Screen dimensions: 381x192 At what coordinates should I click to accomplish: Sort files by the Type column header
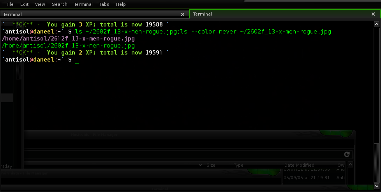click(238, 165)
